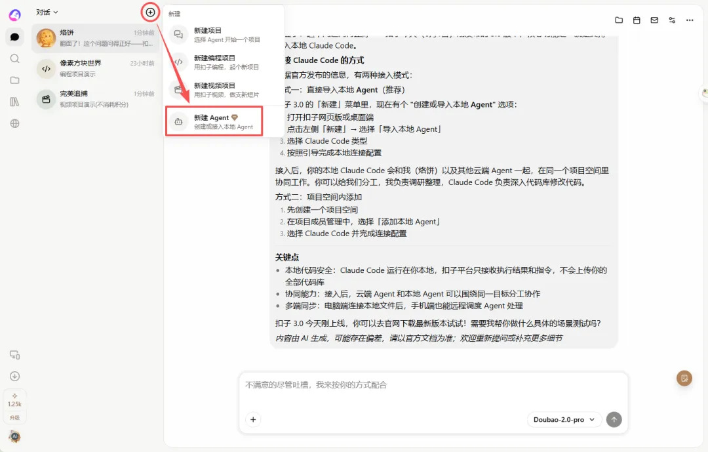Click the text 选择 Claude Code 并完成连接配置

[347, 234]
